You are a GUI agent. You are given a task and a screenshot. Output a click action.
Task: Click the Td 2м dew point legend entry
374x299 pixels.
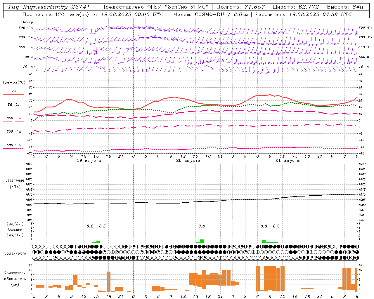coord(13,105)
